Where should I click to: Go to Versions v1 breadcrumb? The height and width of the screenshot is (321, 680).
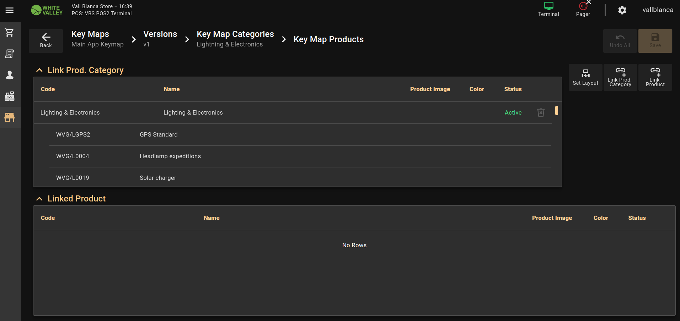pos(160,39)
